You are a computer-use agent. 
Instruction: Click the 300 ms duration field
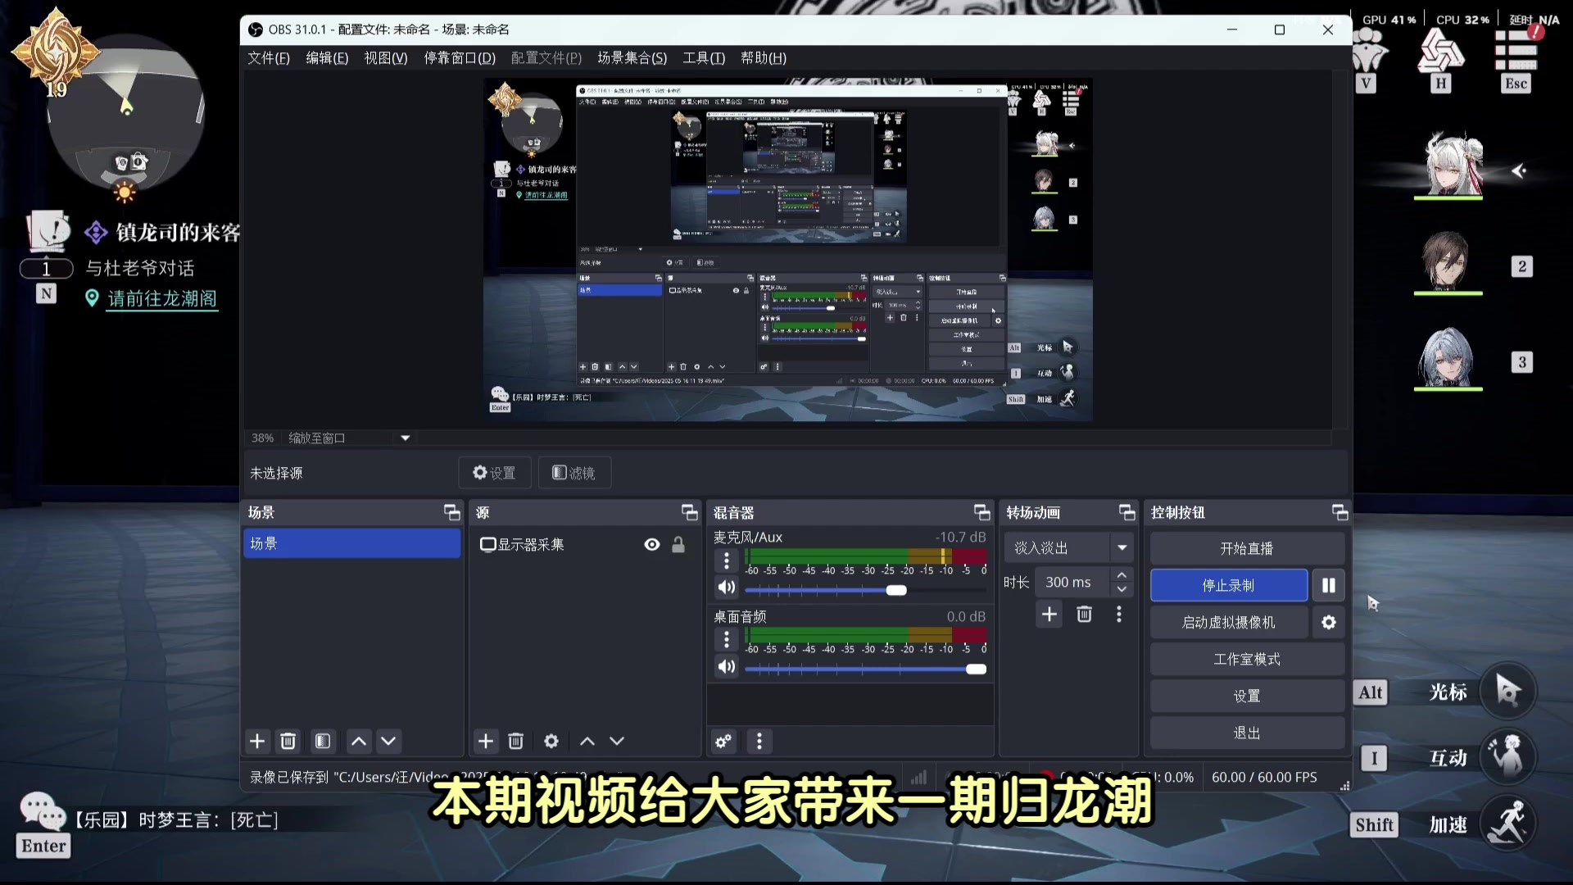(x=1072, y=583)
